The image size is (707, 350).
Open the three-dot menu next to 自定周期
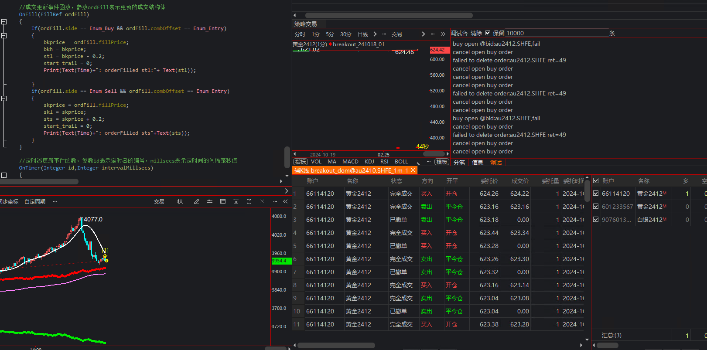(x=55, y=201)
